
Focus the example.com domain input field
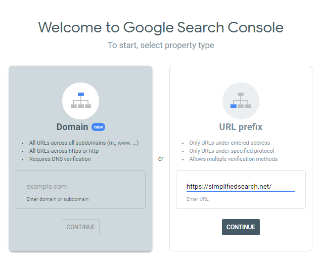tap(80, 187)
